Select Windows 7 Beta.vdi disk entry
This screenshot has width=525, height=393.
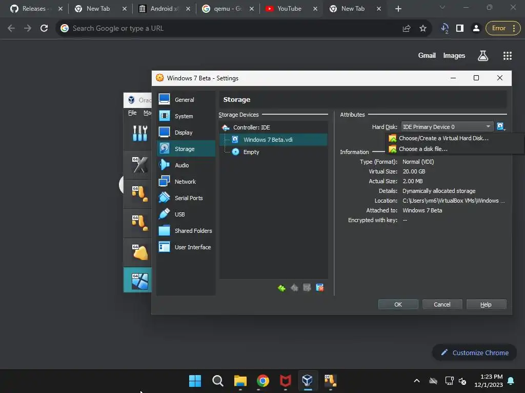tap(273, 140)
